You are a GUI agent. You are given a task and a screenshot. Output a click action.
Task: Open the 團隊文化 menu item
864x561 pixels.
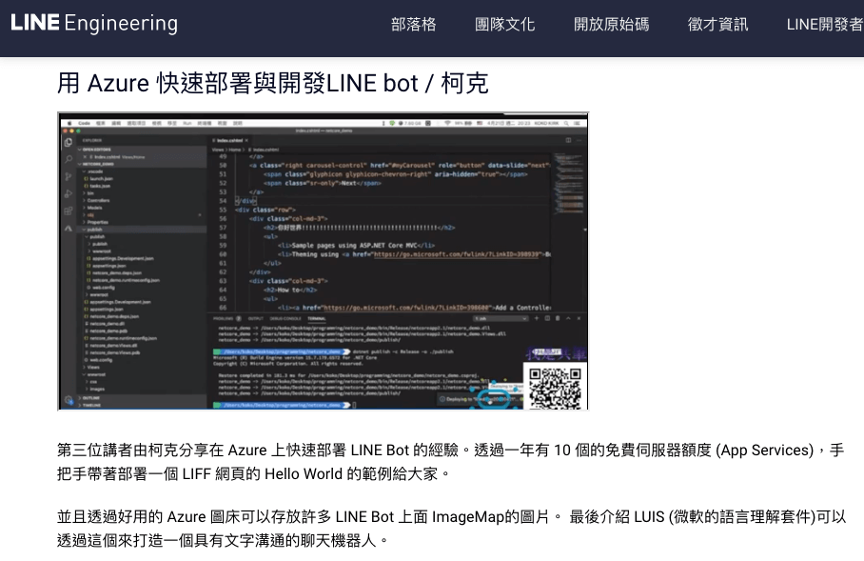504,24
